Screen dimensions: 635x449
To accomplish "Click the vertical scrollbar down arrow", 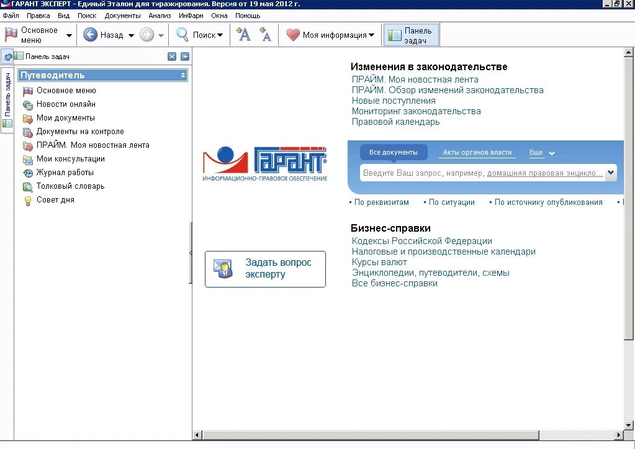I will [x=629, y=425].
